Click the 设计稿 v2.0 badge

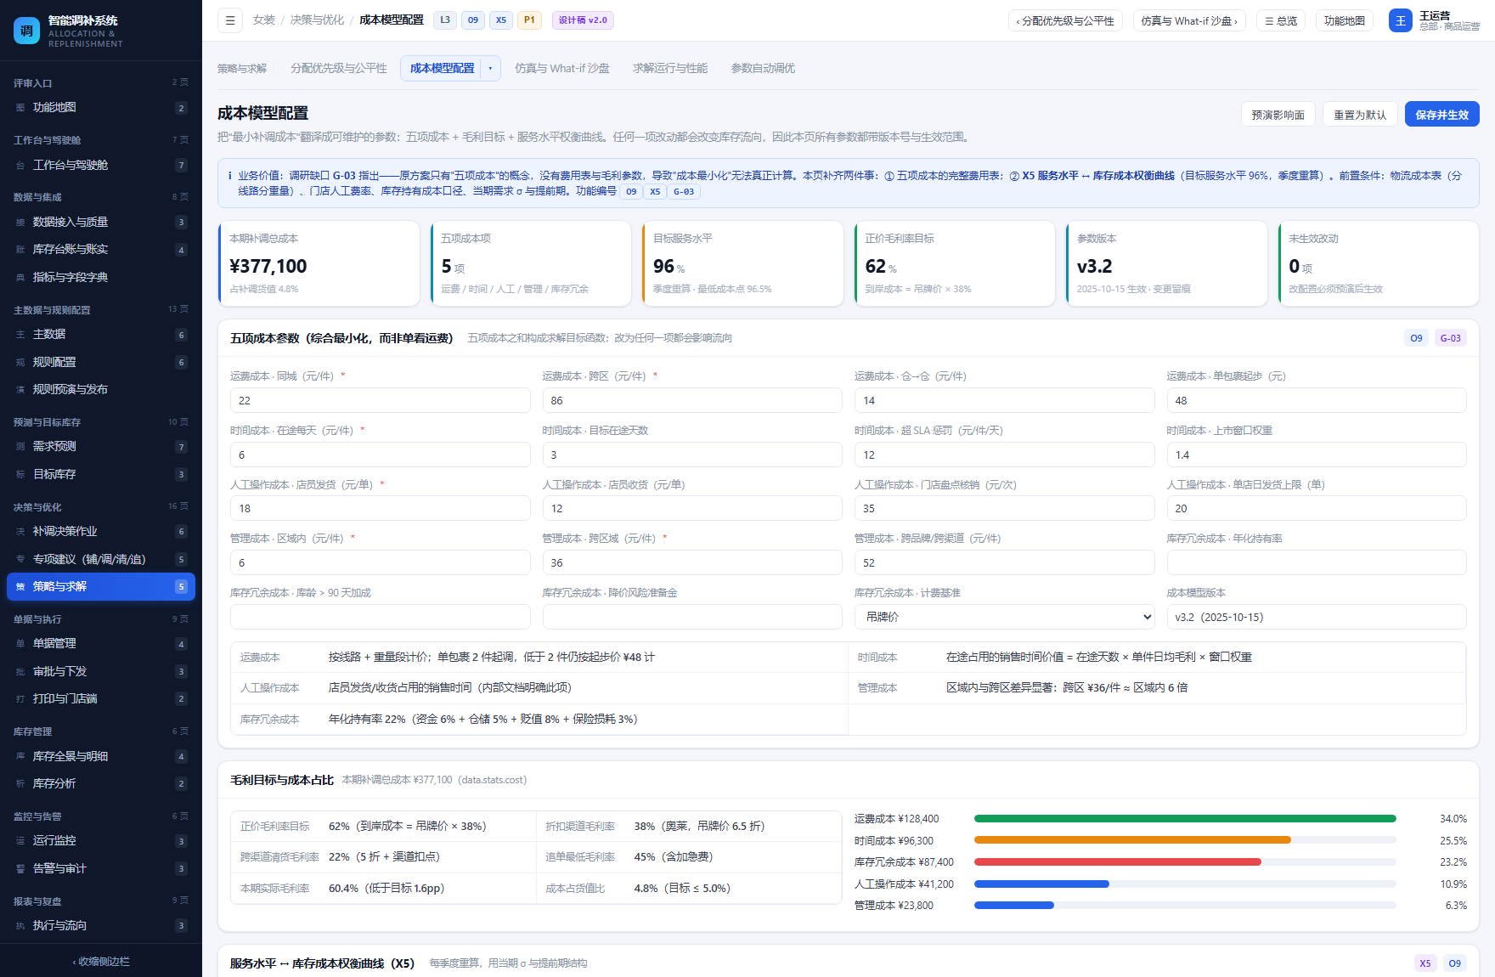coord(583,20)
